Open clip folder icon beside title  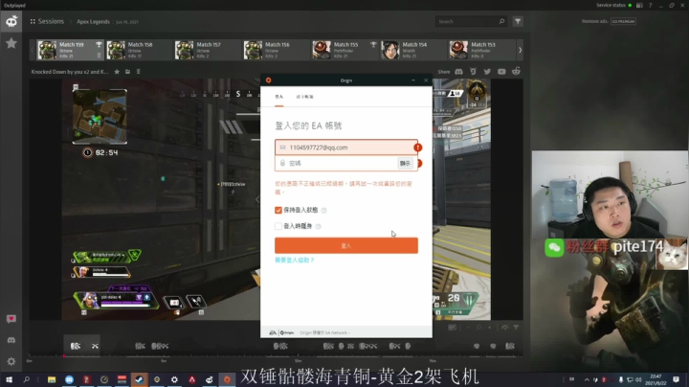pos(127,72)
